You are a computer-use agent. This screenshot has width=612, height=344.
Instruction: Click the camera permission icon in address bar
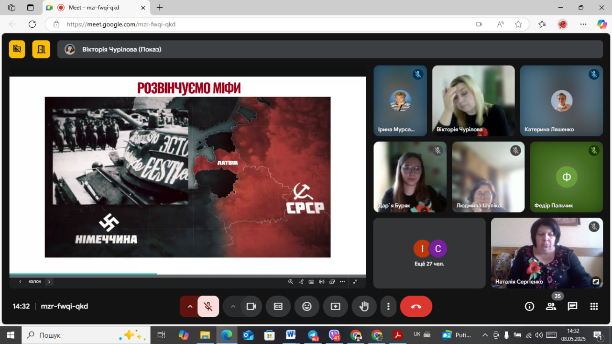(x=479, y=24)
